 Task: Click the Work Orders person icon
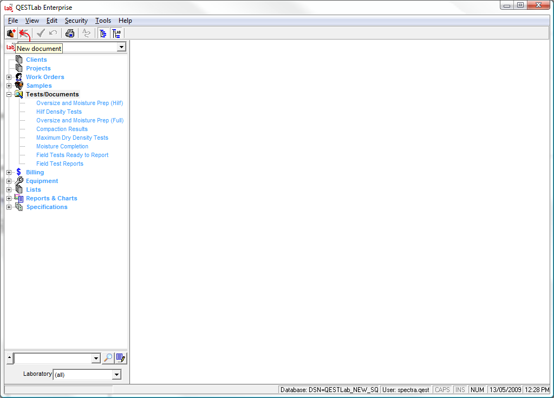(x=19, y=77)
